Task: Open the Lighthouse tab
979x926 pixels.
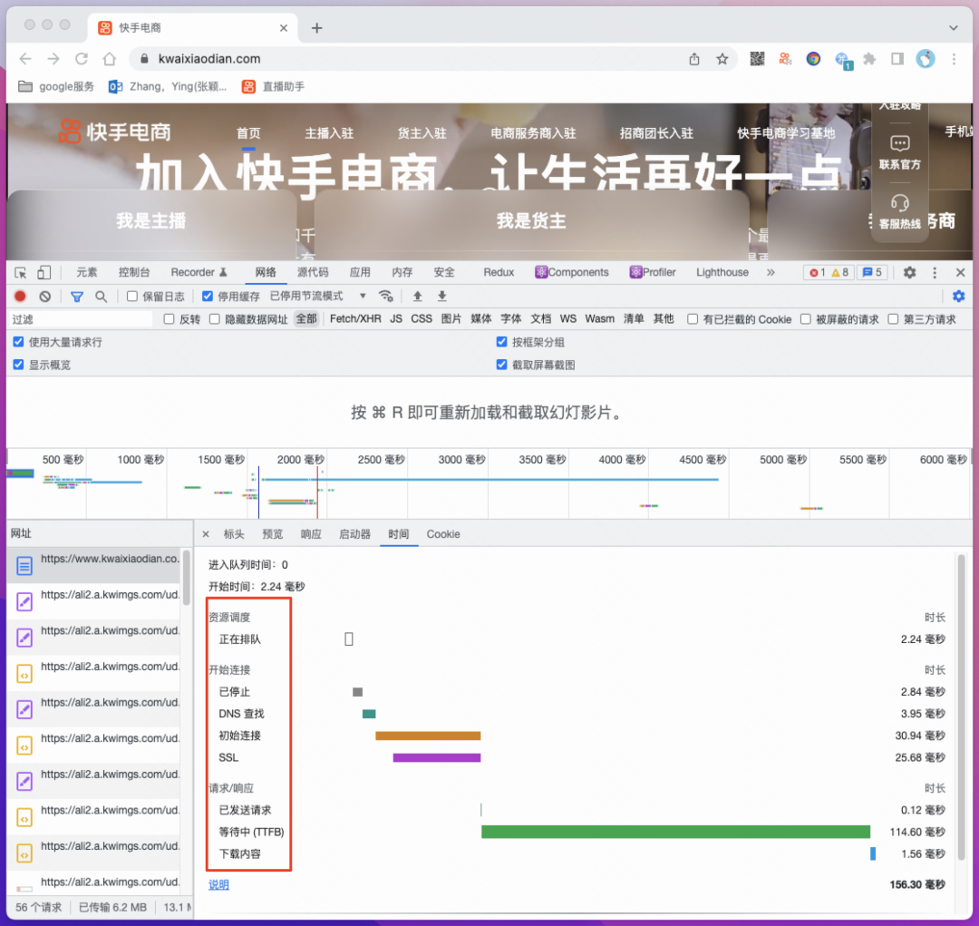Action: pos(722,272)
